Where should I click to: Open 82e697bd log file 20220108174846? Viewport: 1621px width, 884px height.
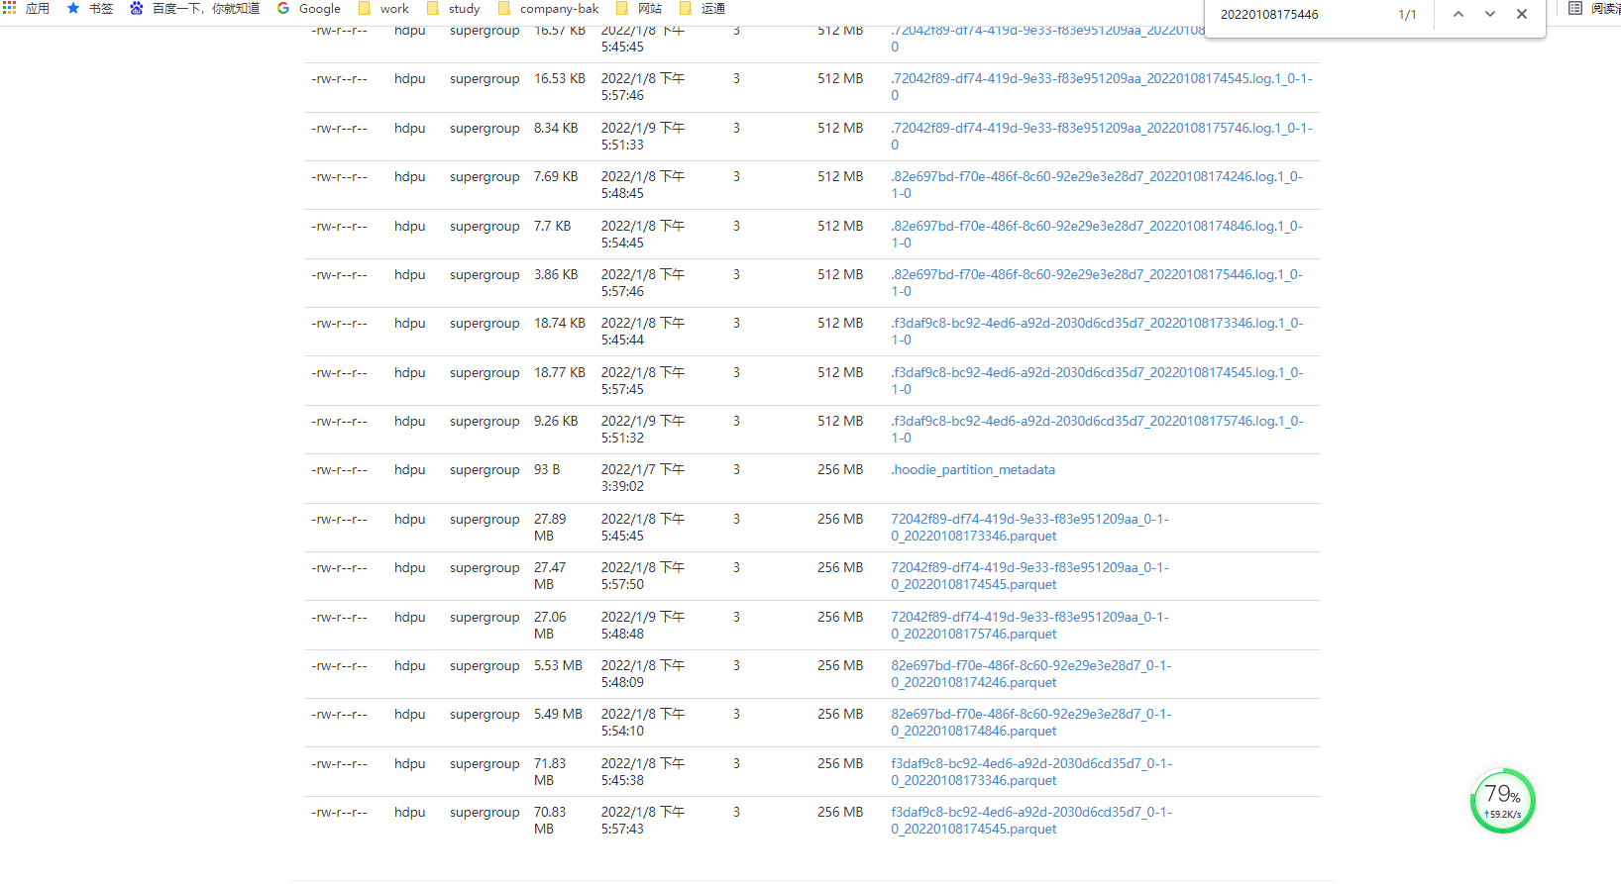(x=1097, y=235)
